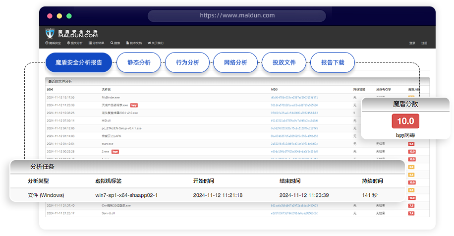Viewport: 454px width, 236px height.
Task: Open MD5 hash link for MyBinder.exe row
Action: pyautogui.click(x=294, y=98)
